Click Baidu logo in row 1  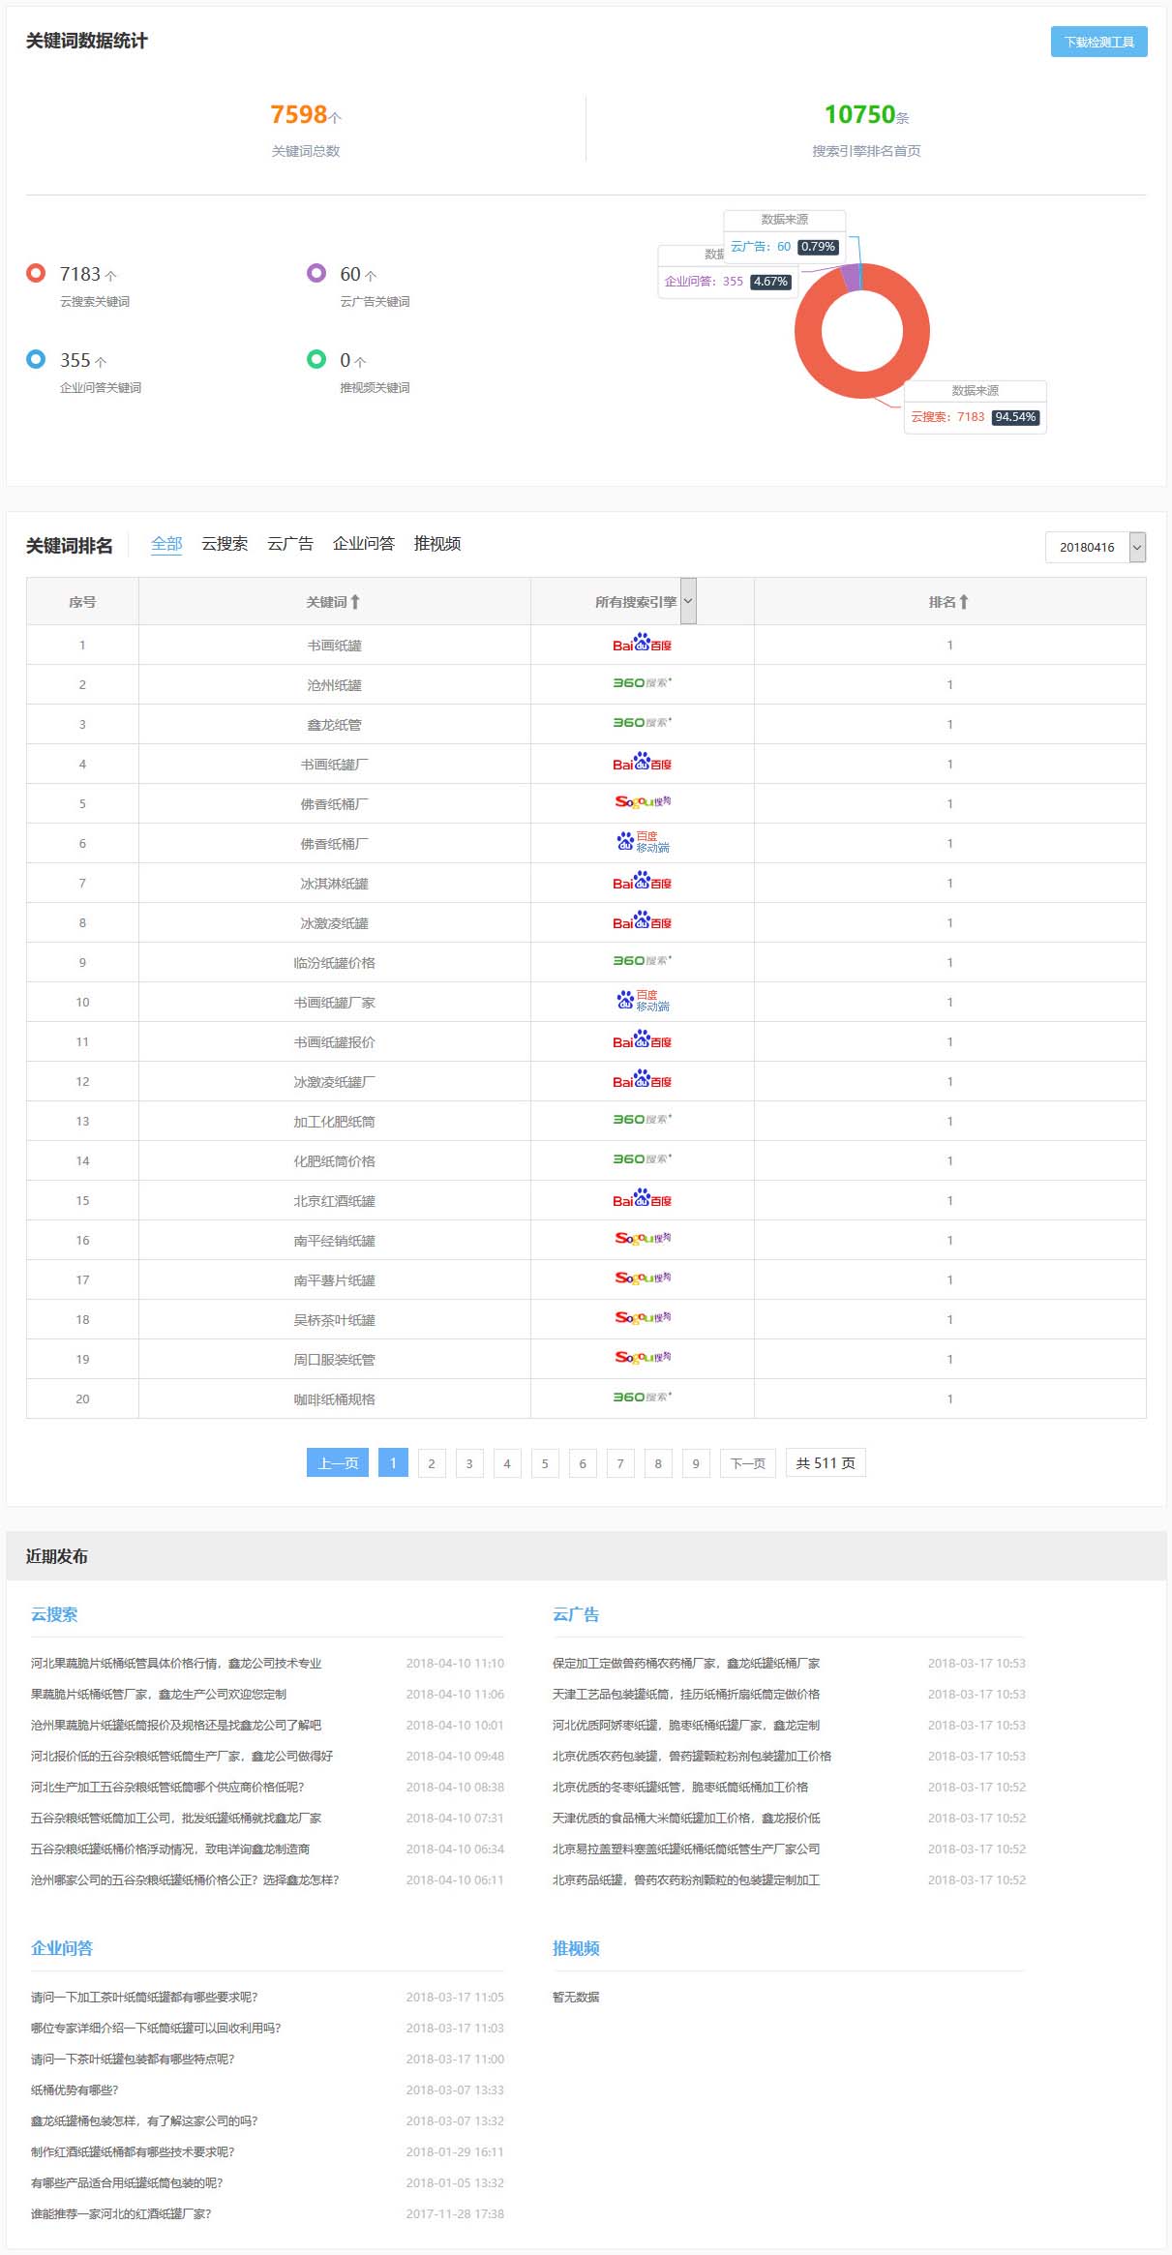click(x=642, y=645)
